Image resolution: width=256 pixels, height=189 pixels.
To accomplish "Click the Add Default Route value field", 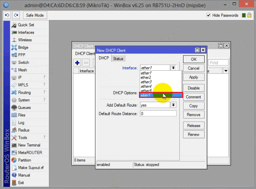I will point(155,105).
